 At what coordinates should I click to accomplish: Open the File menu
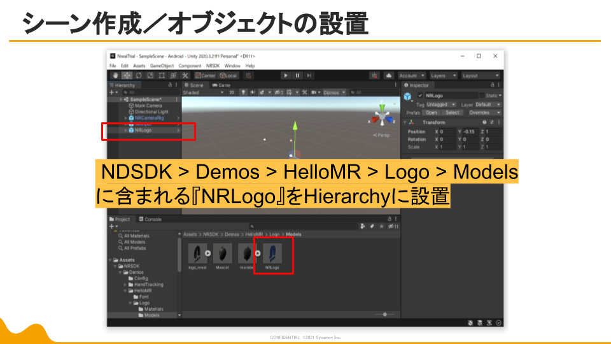113,66
